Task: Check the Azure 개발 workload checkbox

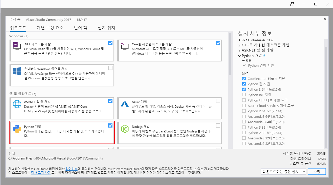Action: pos(218,101)
